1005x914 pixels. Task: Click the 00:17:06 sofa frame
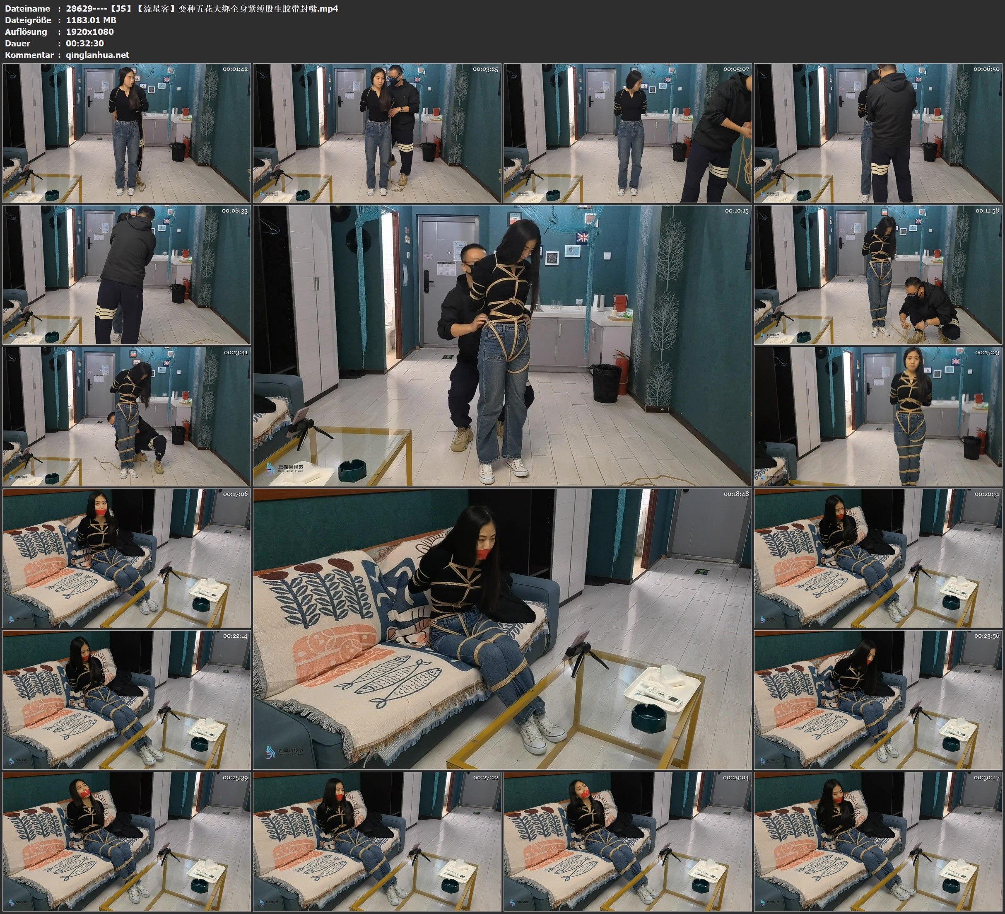(x=127, y=558)
